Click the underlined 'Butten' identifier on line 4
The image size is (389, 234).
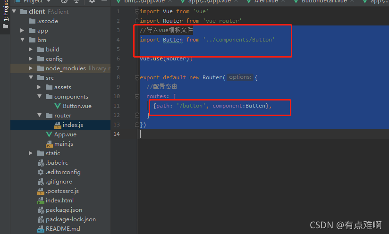point(173,40)
